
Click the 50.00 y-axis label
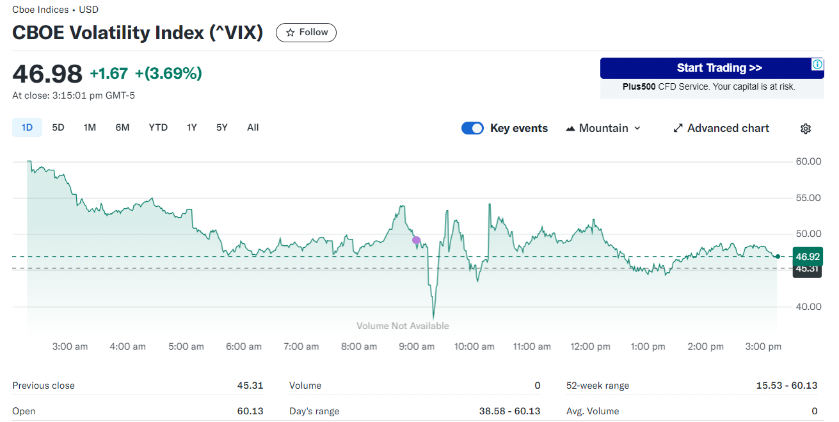click(x=808, y=234)
